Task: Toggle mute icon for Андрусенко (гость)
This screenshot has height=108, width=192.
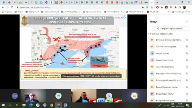Action: 187,60
